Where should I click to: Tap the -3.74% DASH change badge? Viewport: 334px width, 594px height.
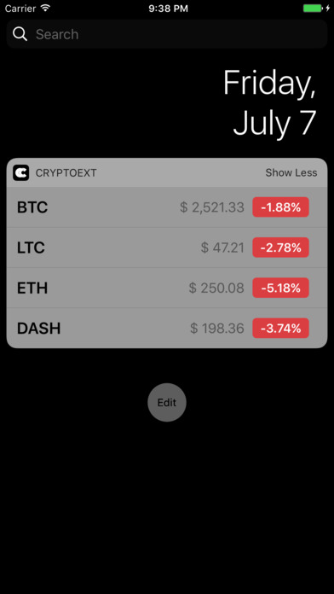(280, 328)
